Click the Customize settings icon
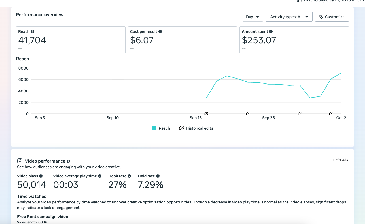The height and width of the screenshot is (224, 365). (321, 17)
